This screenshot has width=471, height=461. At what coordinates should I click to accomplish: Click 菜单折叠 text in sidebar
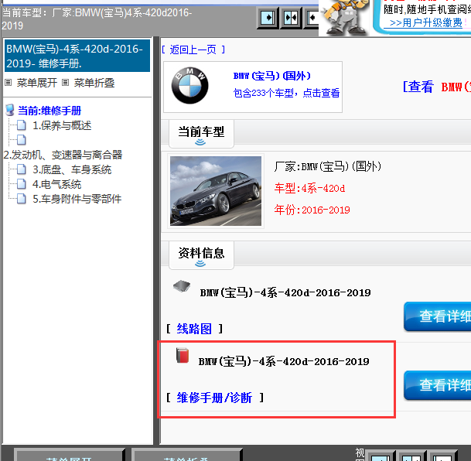(94, 83)
